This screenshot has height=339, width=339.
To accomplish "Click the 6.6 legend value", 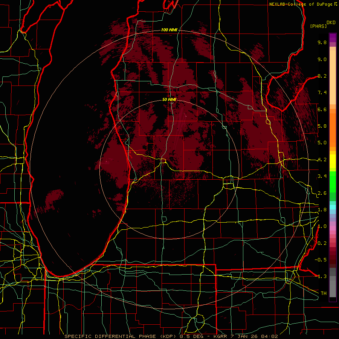I will coord(322,109).
